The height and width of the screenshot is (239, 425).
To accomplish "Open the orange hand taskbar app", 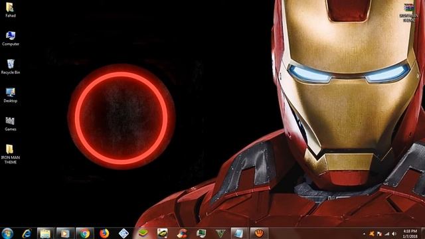I will pyautogui.click(x=259, y=233).
